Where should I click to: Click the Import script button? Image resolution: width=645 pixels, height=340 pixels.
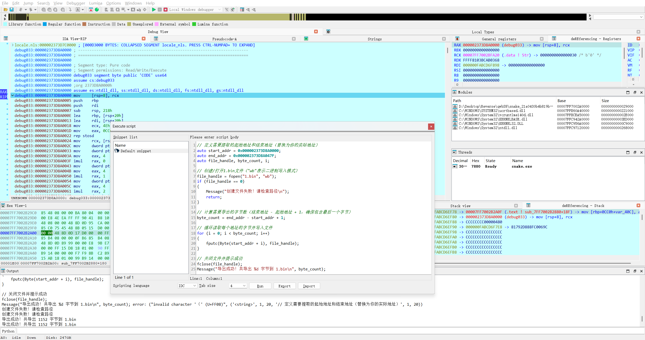pos(309,286)
